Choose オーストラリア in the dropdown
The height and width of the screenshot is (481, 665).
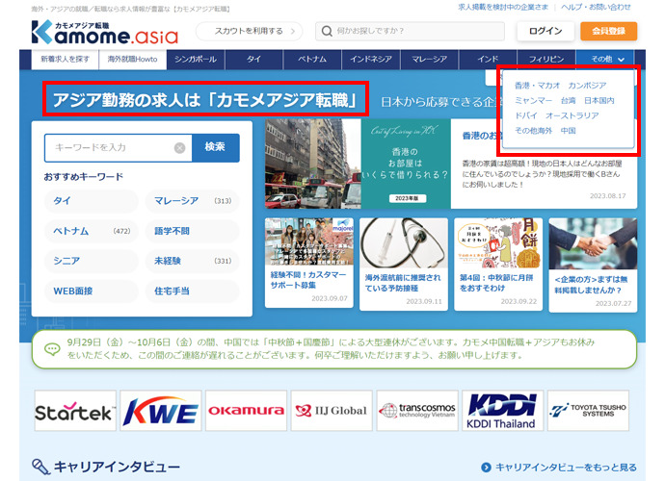(572, 115)
